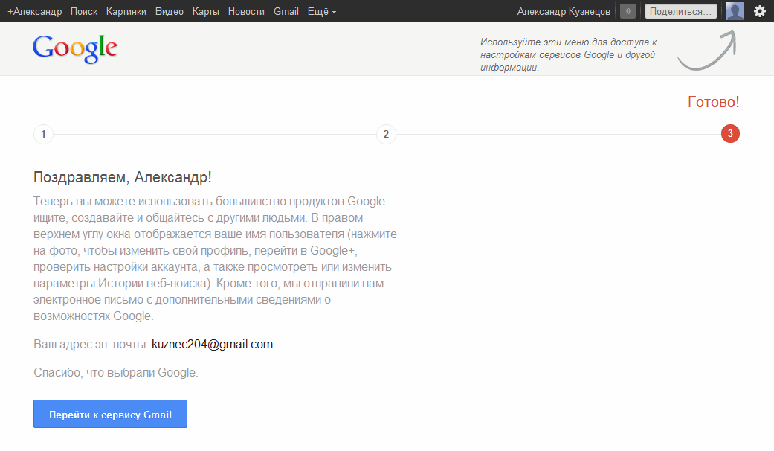
Task: Open Карты in top bar
Action: pos(205,11)
